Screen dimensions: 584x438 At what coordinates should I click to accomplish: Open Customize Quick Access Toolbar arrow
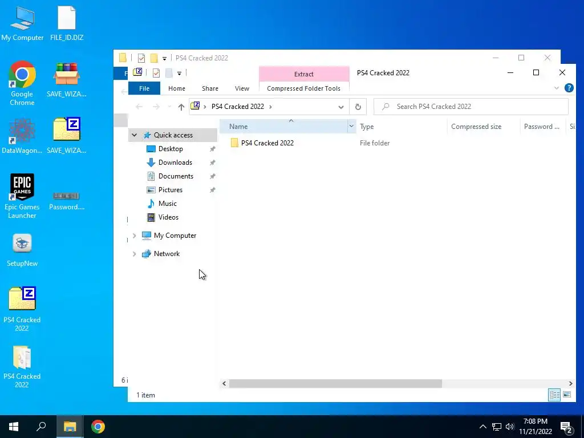[179, 74]
